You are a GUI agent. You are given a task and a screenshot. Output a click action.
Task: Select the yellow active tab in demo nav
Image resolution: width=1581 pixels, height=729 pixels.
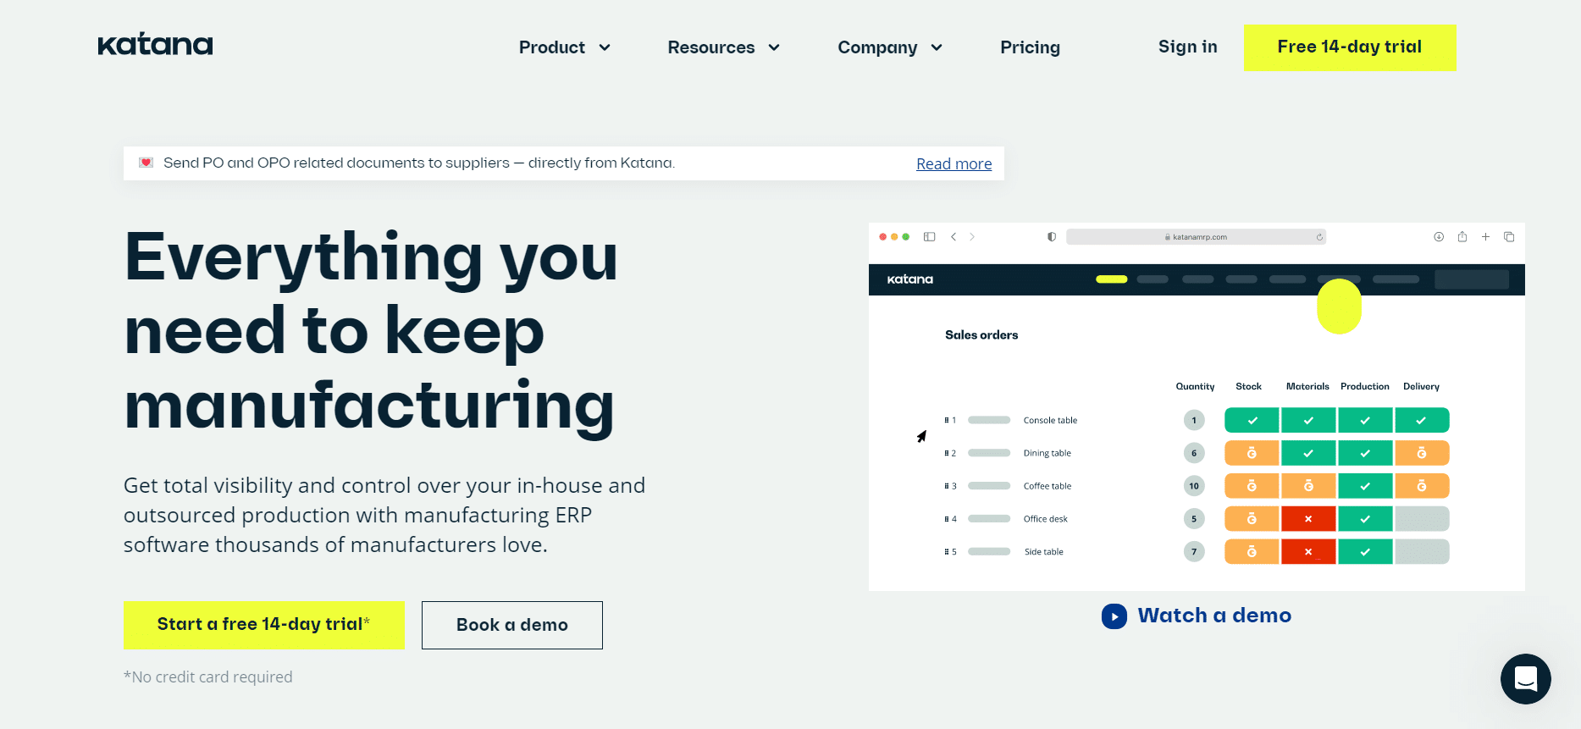pos(1111,279)
